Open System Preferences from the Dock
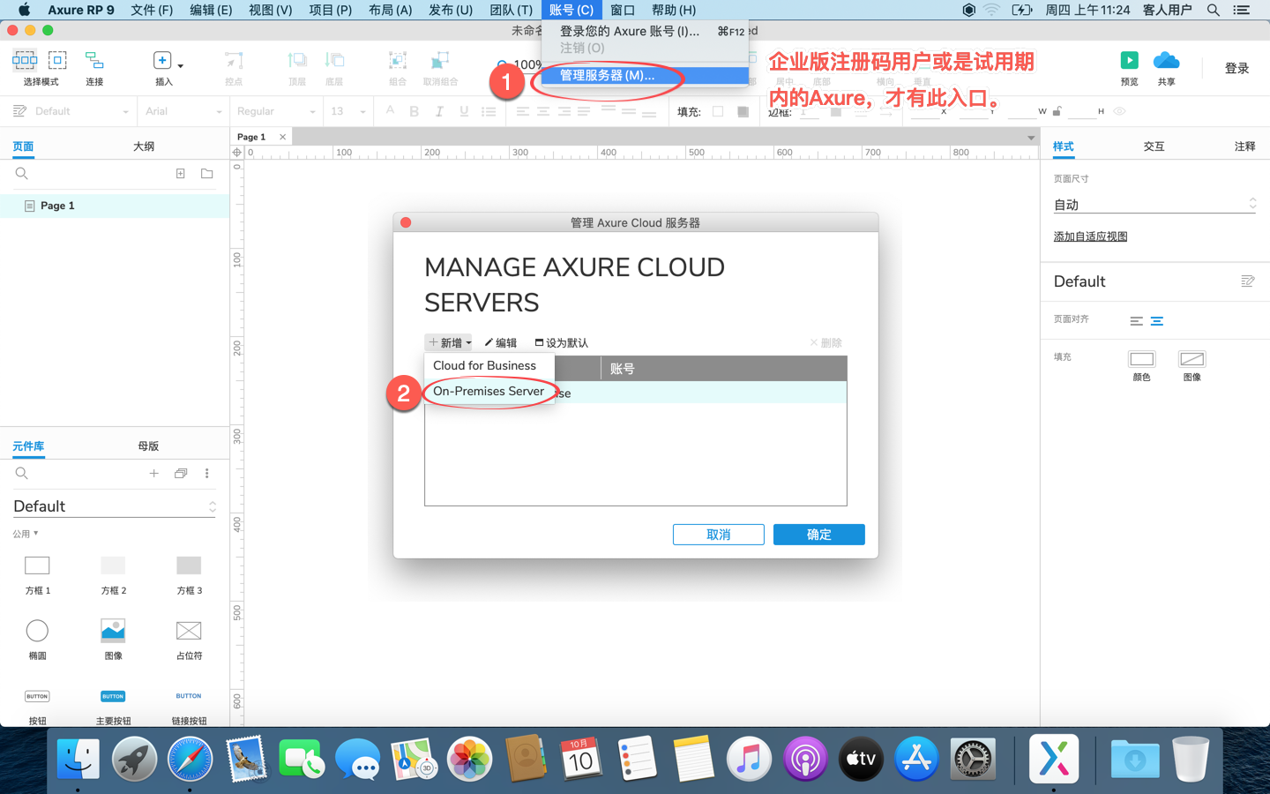 [x=973, y=760]
